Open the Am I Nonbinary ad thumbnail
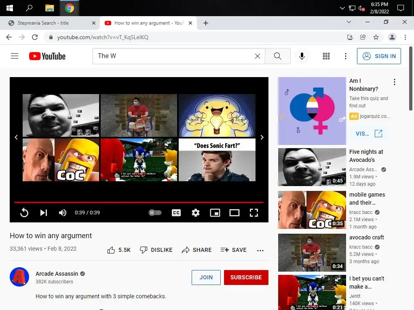This screenshot has height=310, width=414. pos(312,111)
